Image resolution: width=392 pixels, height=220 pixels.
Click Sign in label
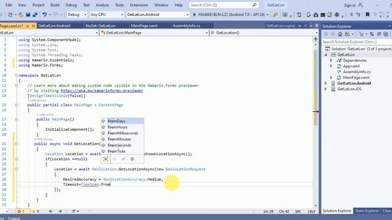click(350, 5)
